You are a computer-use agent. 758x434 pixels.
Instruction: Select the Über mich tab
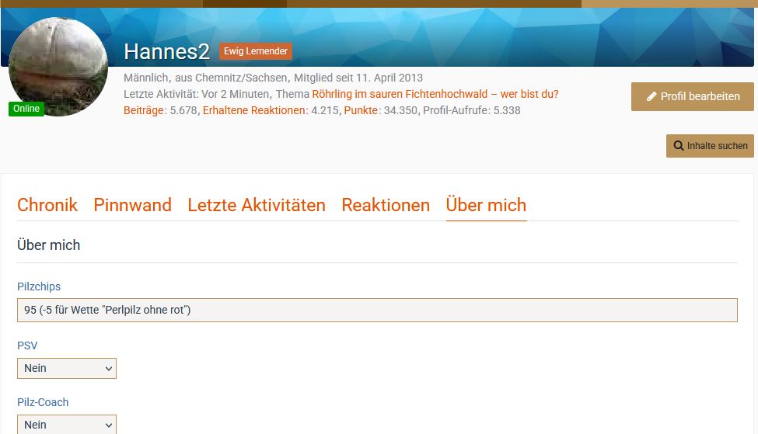486,205
